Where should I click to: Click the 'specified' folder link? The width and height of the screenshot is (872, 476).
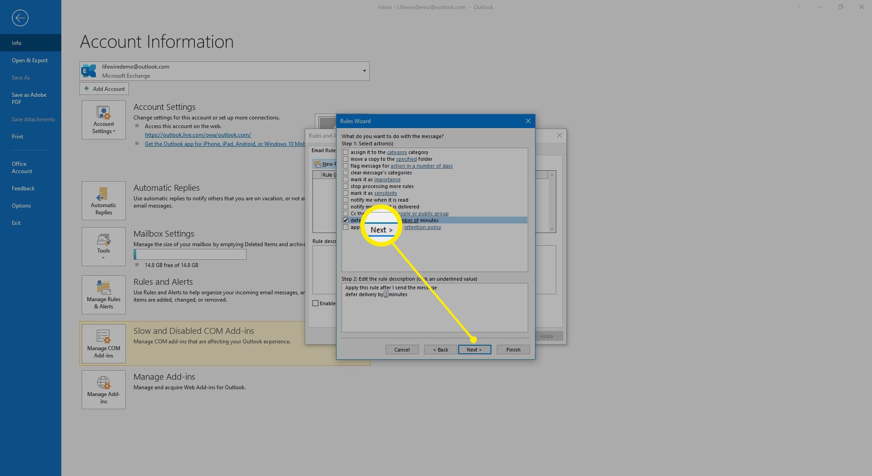pyautogui.click(x=406, y=159)
